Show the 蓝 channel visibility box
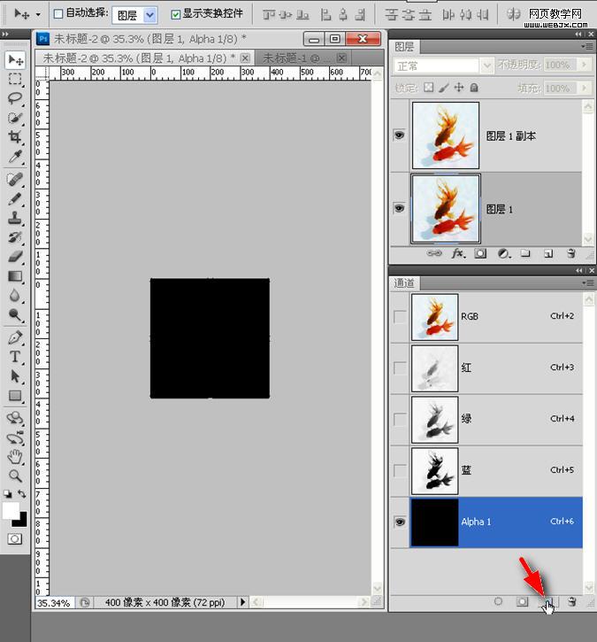 pyautogui.click(x=400, y=470)
